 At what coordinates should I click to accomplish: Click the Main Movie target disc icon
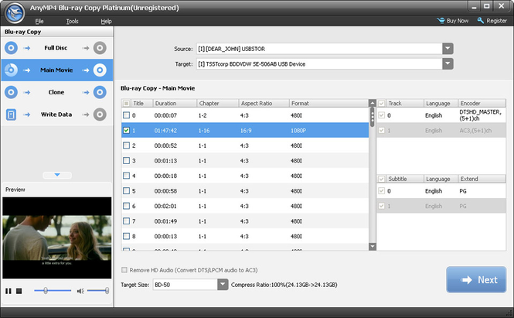pos(100,70)
